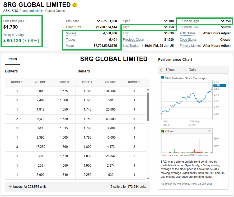The width and height of the screenshot is (234, 197).
Task: Click the blue SRG series legend square
Action: (x=162, y=78)
